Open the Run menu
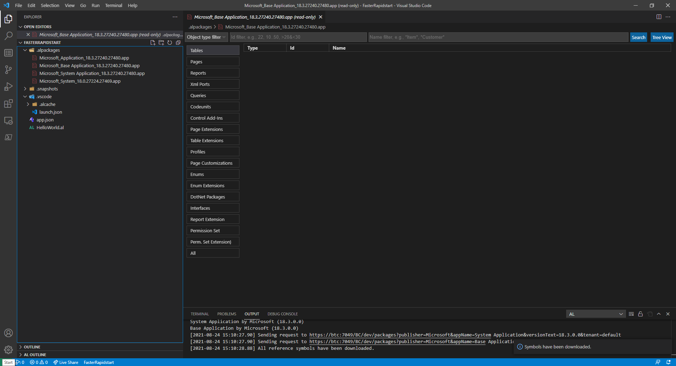This screenshot has width=676, height=366. (x=95, y=5)
